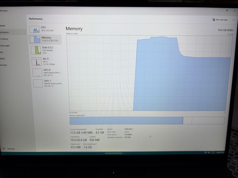Click the Wi-Fi tray icon
This screenshot has height=178, width=238.
206,152
